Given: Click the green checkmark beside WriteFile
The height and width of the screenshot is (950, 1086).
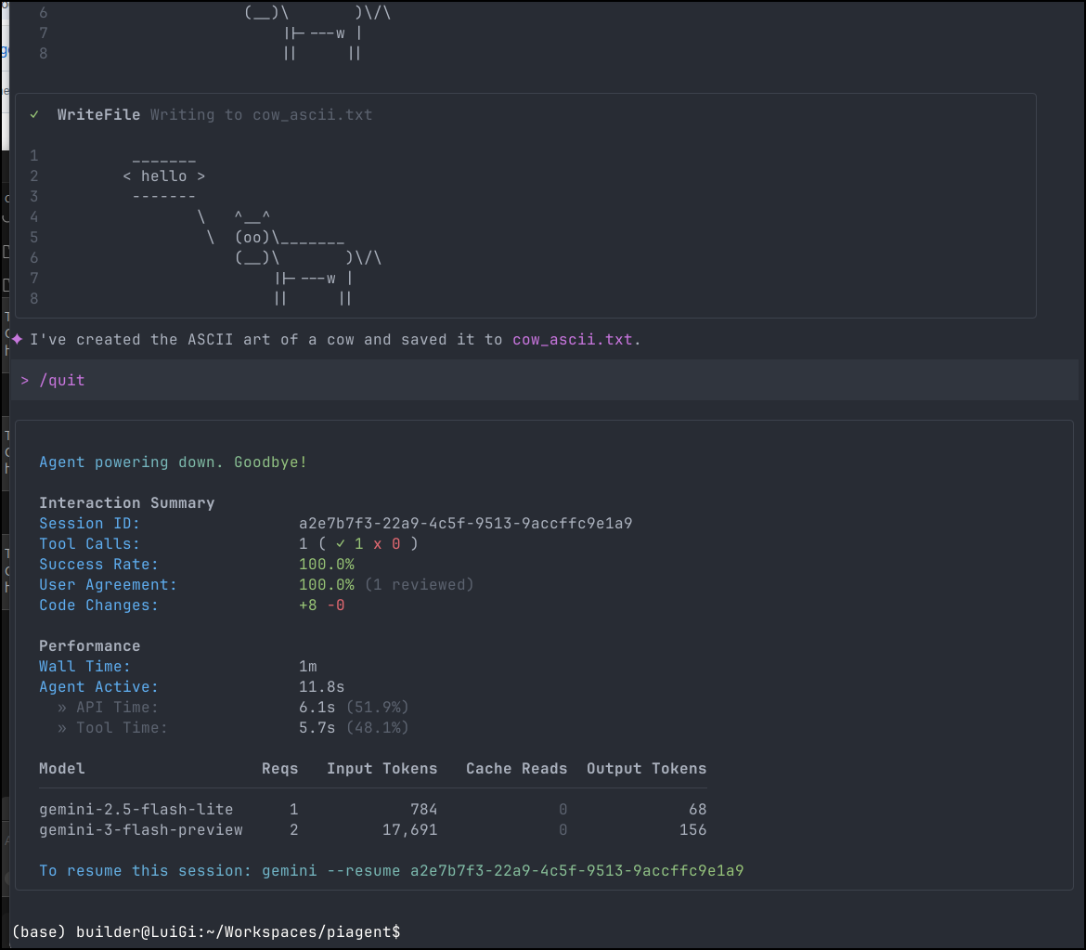Looking at the screenshot, I should tap(34, 115).
